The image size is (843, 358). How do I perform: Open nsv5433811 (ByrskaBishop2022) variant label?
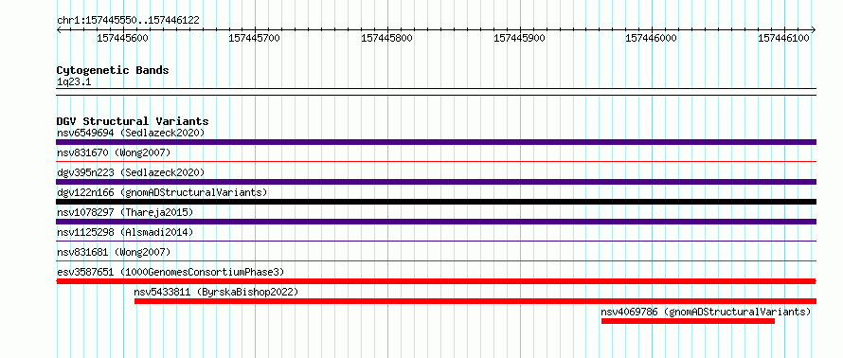[216, 292]
